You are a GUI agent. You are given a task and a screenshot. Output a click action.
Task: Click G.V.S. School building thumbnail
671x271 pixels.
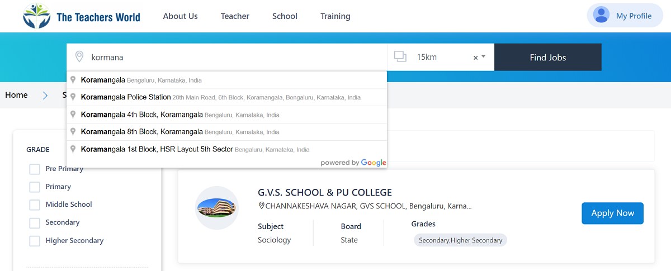pos(216,208)
